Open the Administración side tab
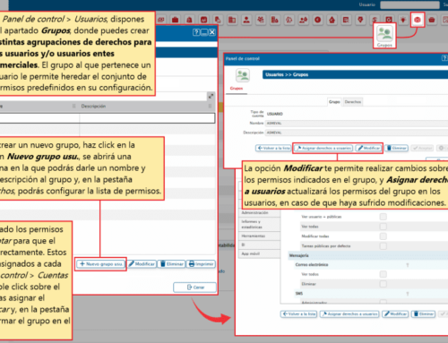The width and height of the screenshot is (448, 343). pyautogui.click(x=259, y=212)
